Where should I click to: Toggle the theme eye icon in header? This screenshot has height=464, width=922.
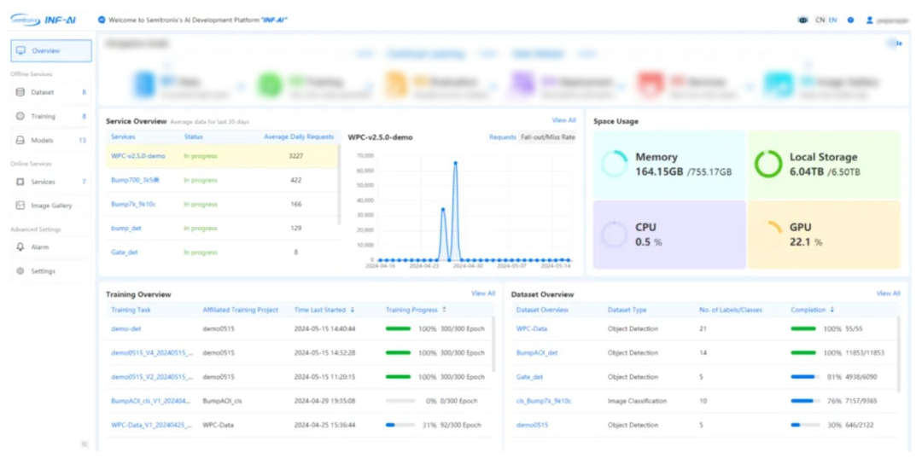coord(802,20)
